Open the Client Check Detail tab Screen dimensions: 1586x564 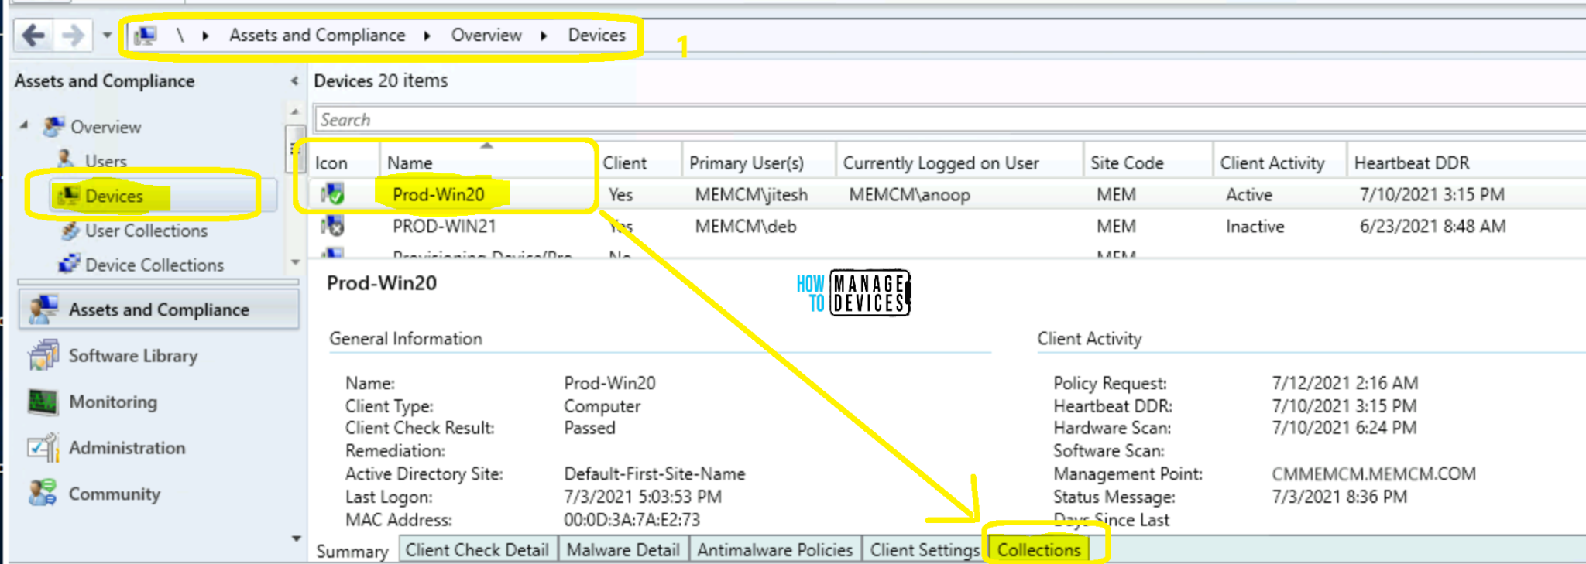(x=477, y=550)
